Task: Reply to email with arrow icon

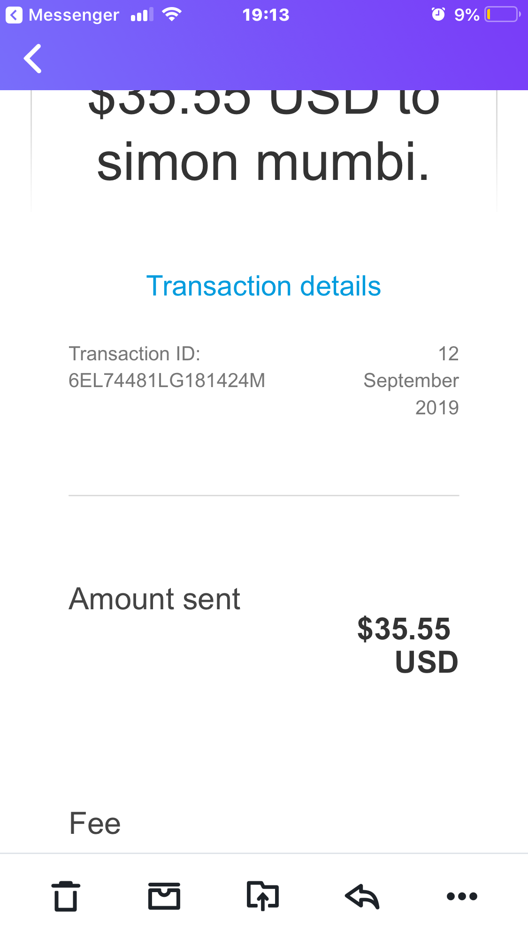Action: point(362,896)
